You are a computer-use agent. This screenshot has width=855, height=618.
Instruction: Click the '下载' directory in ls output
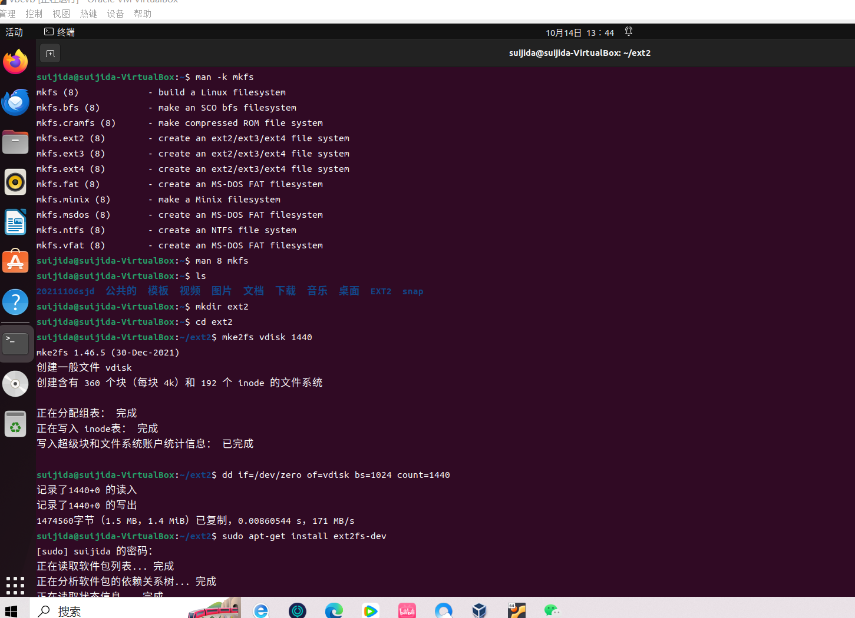(286, 291)
